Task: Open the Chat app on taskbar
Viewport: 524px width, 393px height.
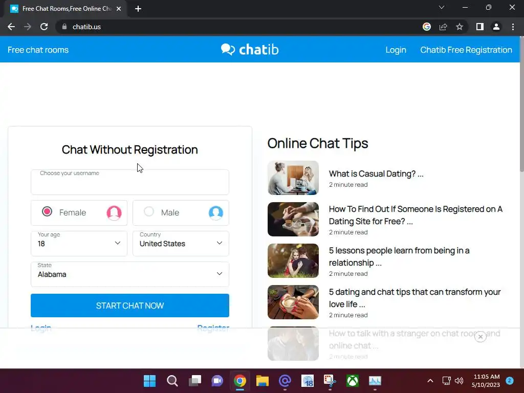Action: coord(217,381)
